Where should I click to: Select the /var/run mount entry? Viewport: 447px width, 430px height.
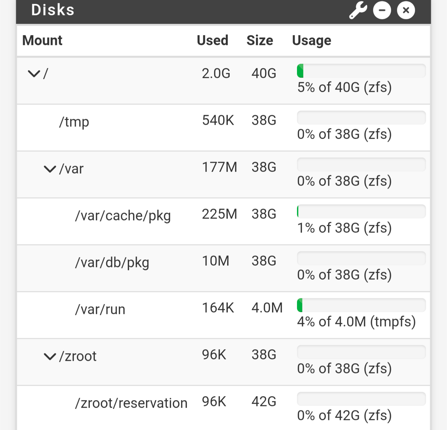(x=100, y=309)
